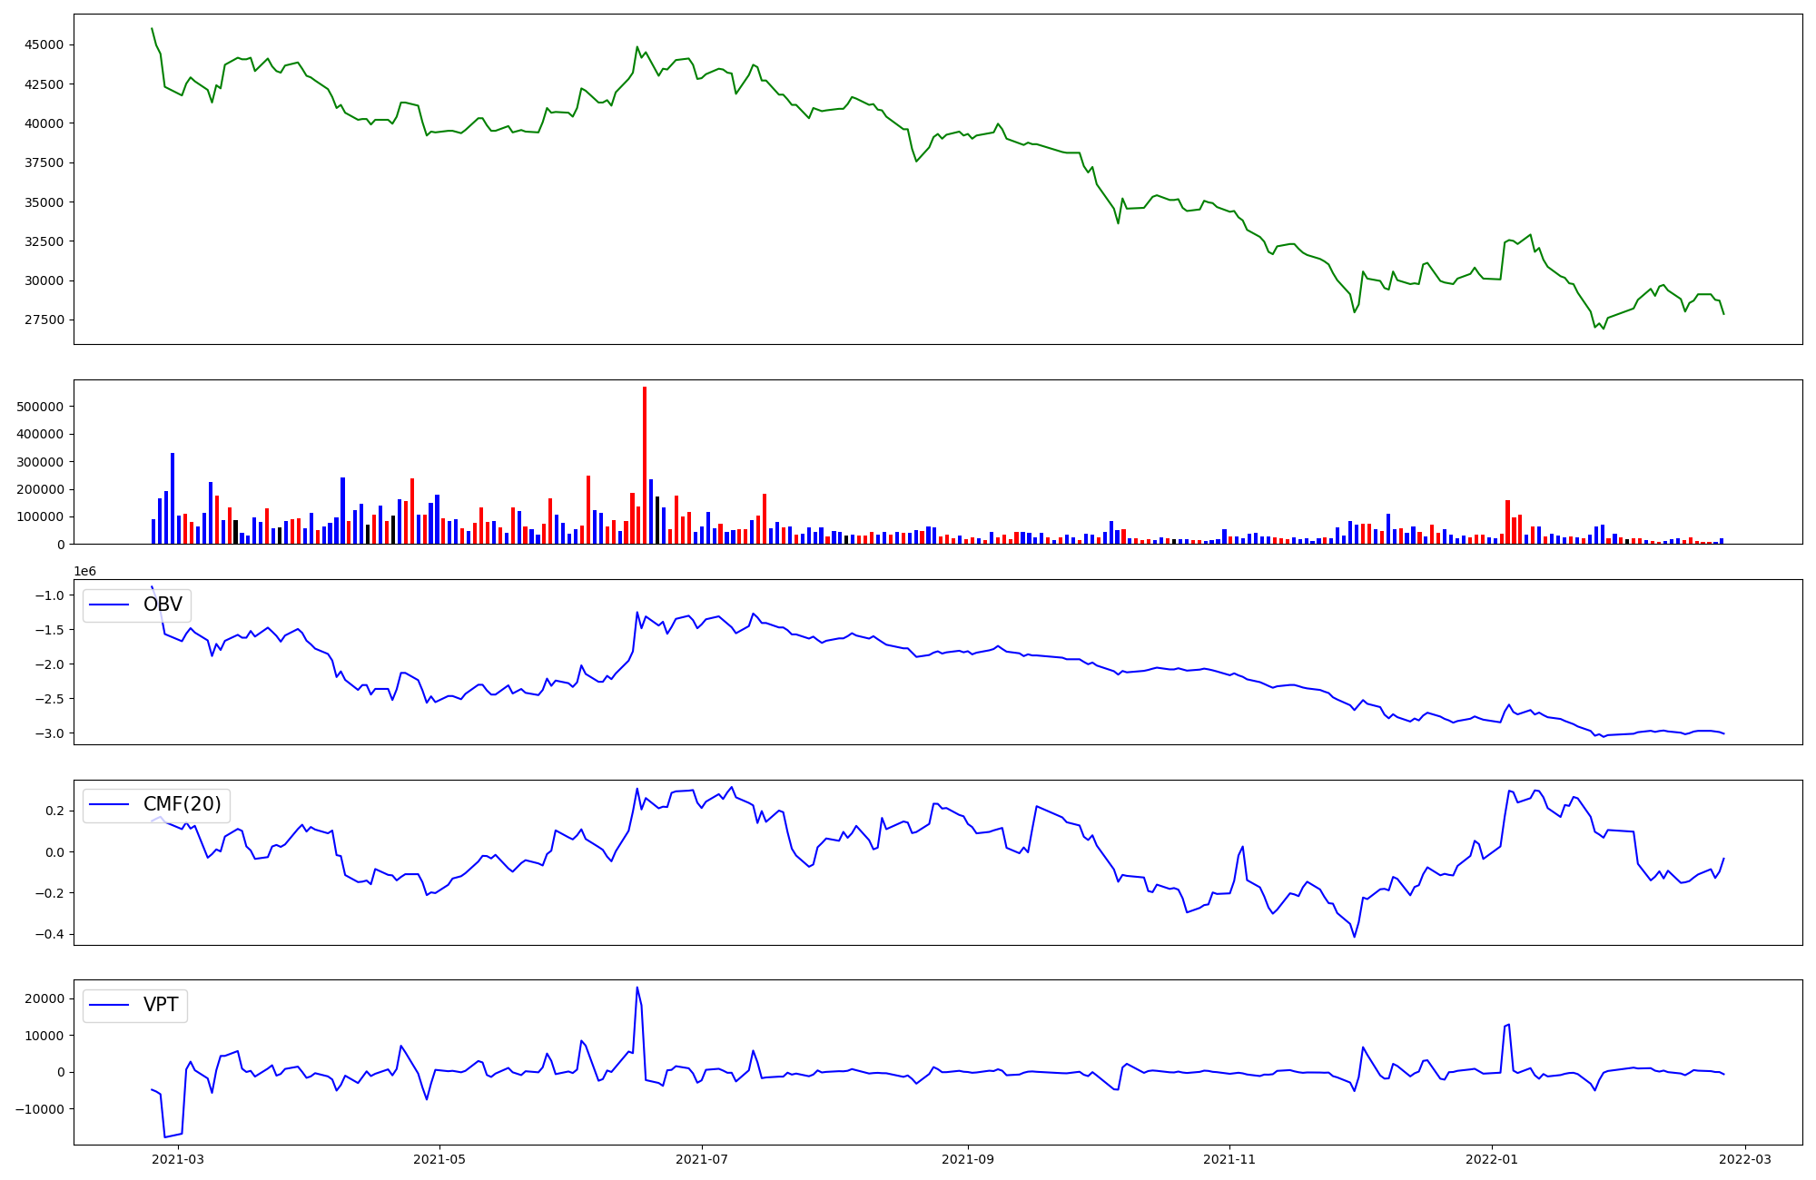Click the tall blue volume bar near 2021-03
The height and width of the screenshot is (1180, 1816).
pos(173,499)
